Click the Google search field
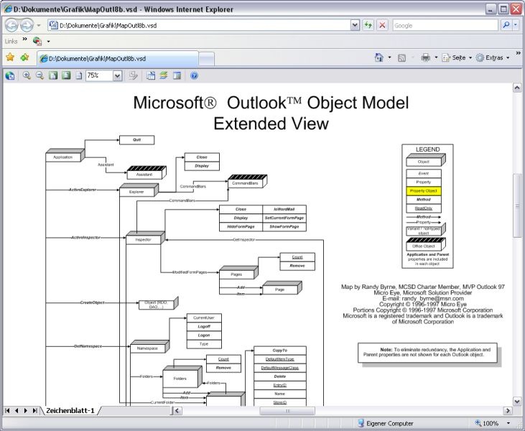This screenshot has width=525, height=431. pos(445,25)
